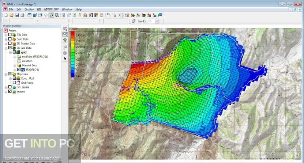Click the Save disk icon
304x163 pixels.
pyautogui.click(x=17, y=15)
